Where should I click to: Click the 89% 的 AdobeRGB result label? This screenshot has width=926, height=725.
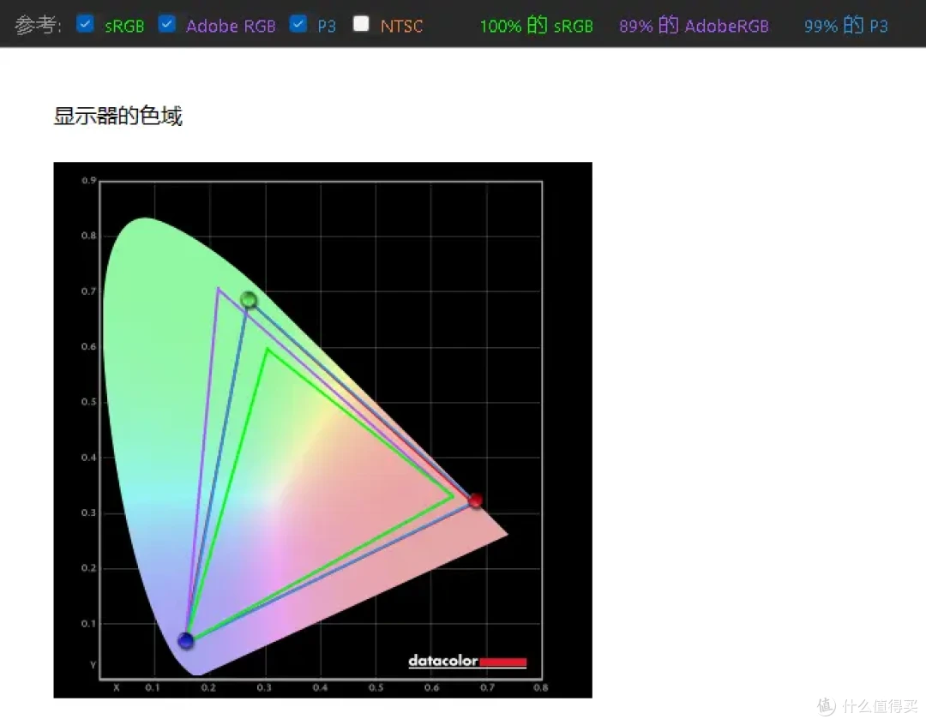pyautogui.click(x=694, y=25)
